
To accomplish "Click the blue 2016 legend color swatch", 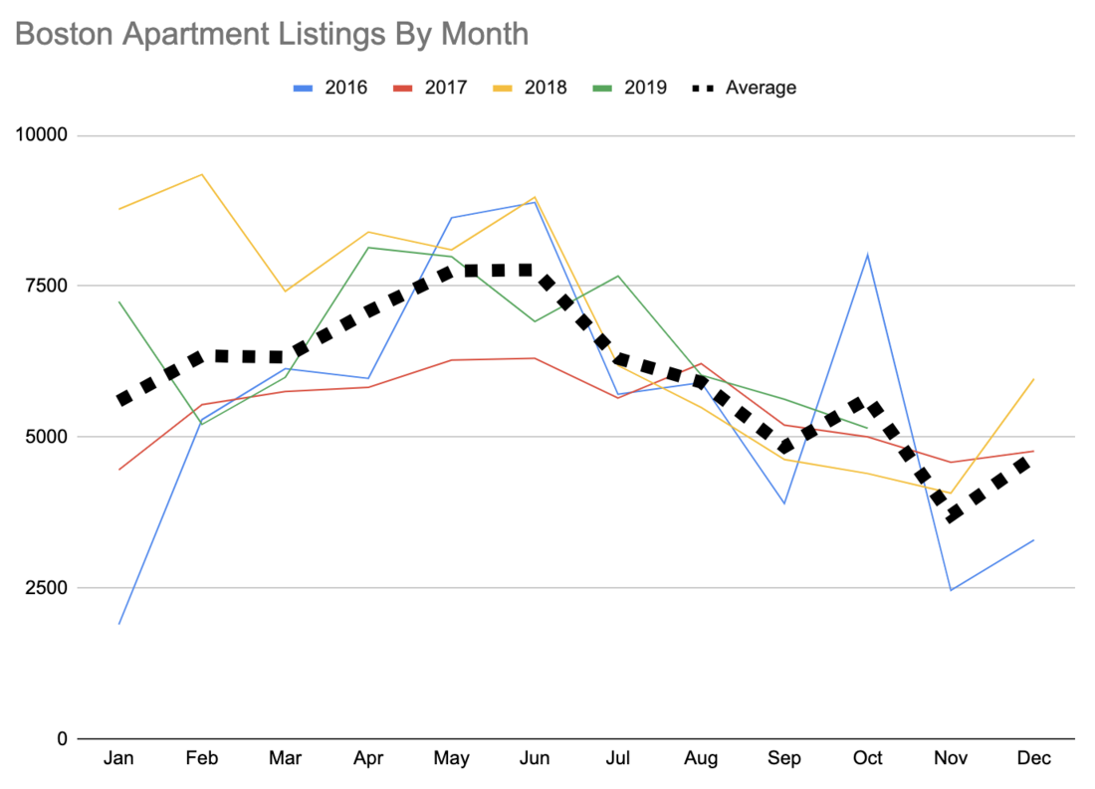I will tap(305, 88).
